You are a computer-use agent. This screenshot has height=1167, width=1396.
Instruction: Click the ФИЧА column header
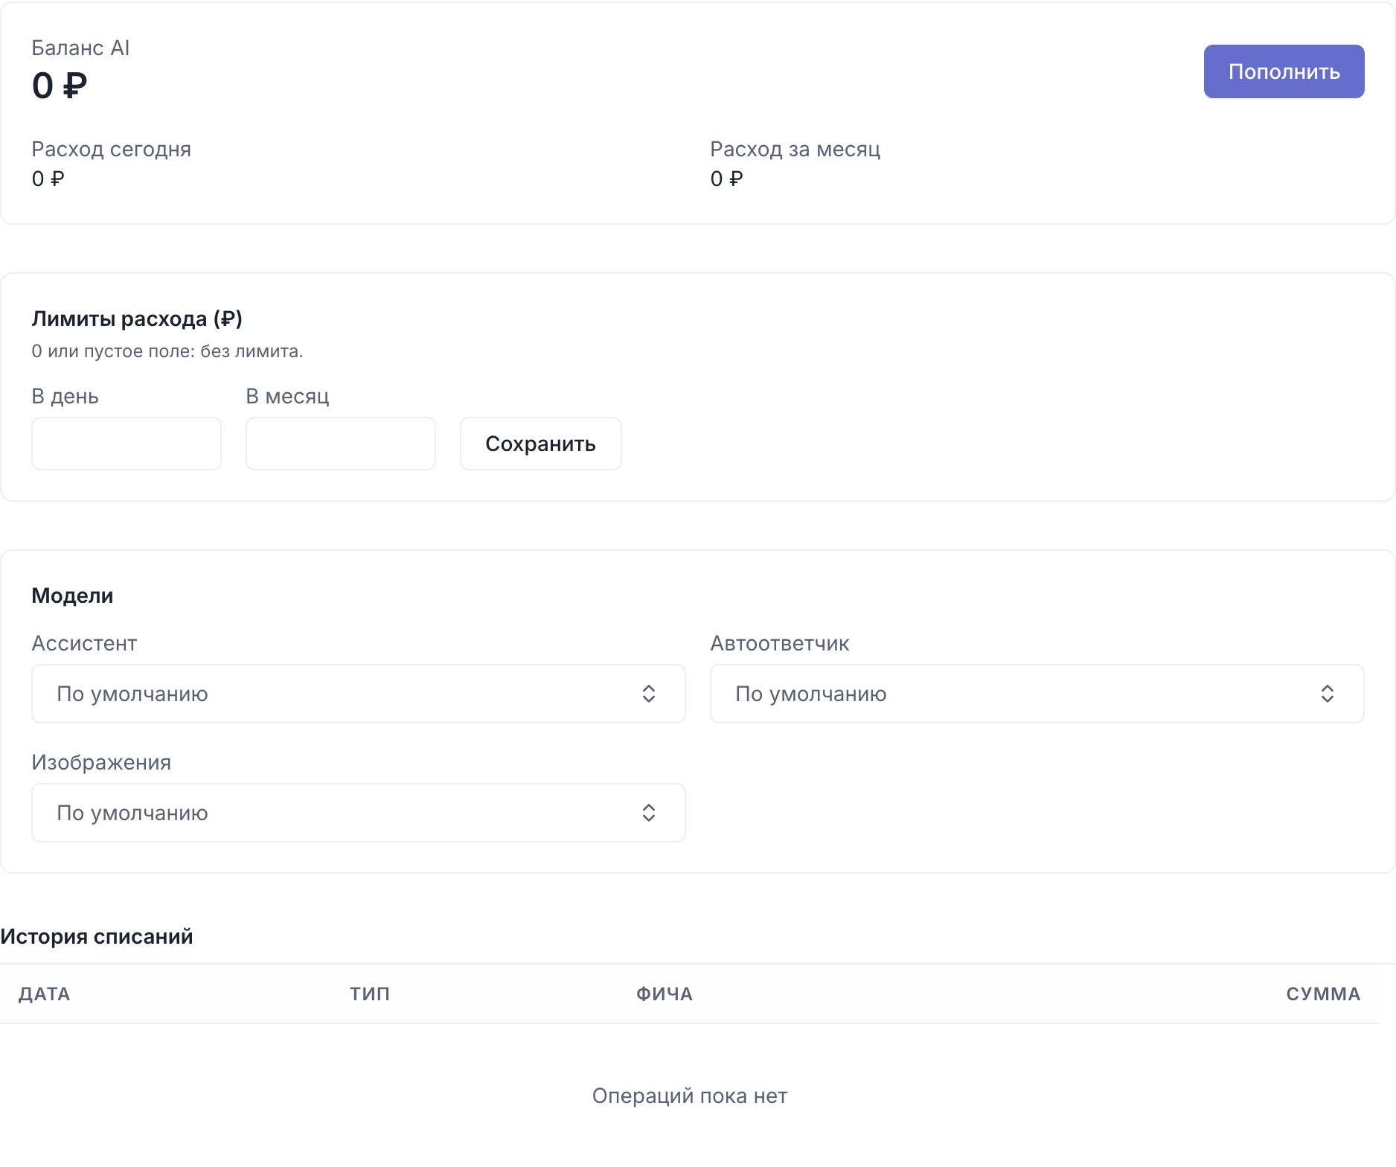pos(665,994)
